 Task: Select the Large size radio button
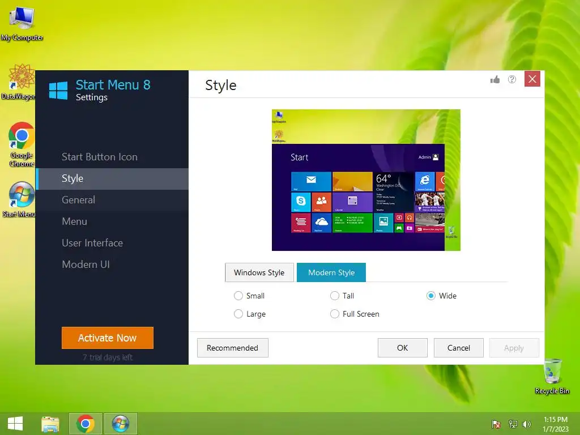point(238,314)
